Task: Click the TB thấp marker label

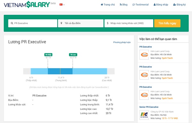Action: coord(48,55)
